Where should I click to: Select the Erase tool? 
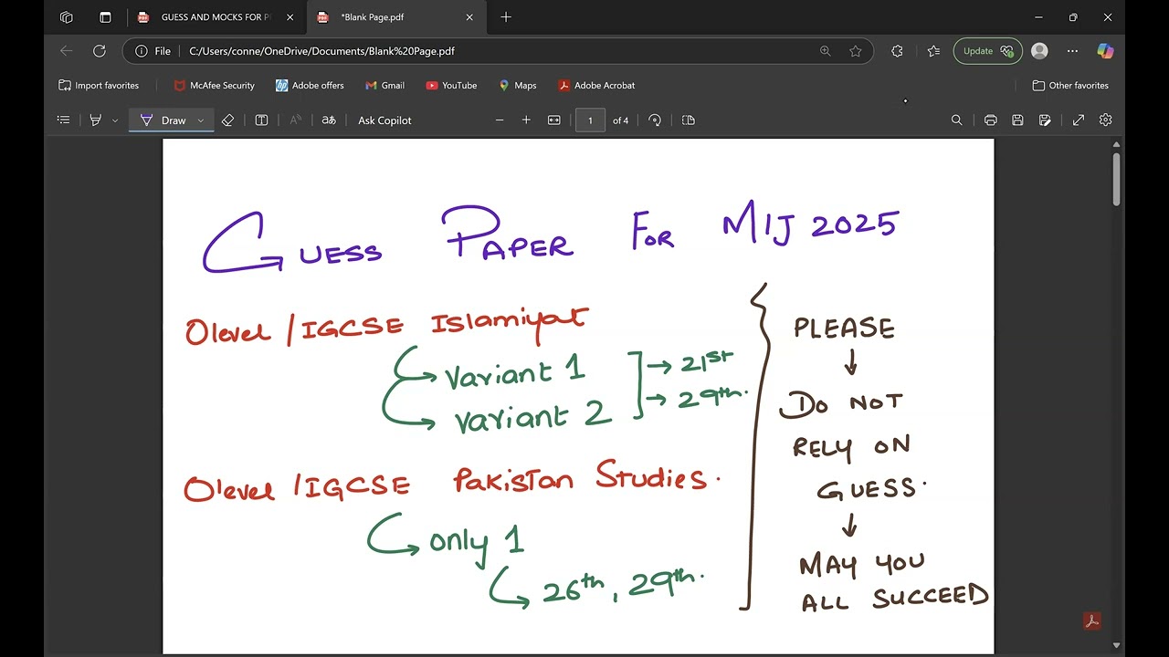(x=228, y=120)
